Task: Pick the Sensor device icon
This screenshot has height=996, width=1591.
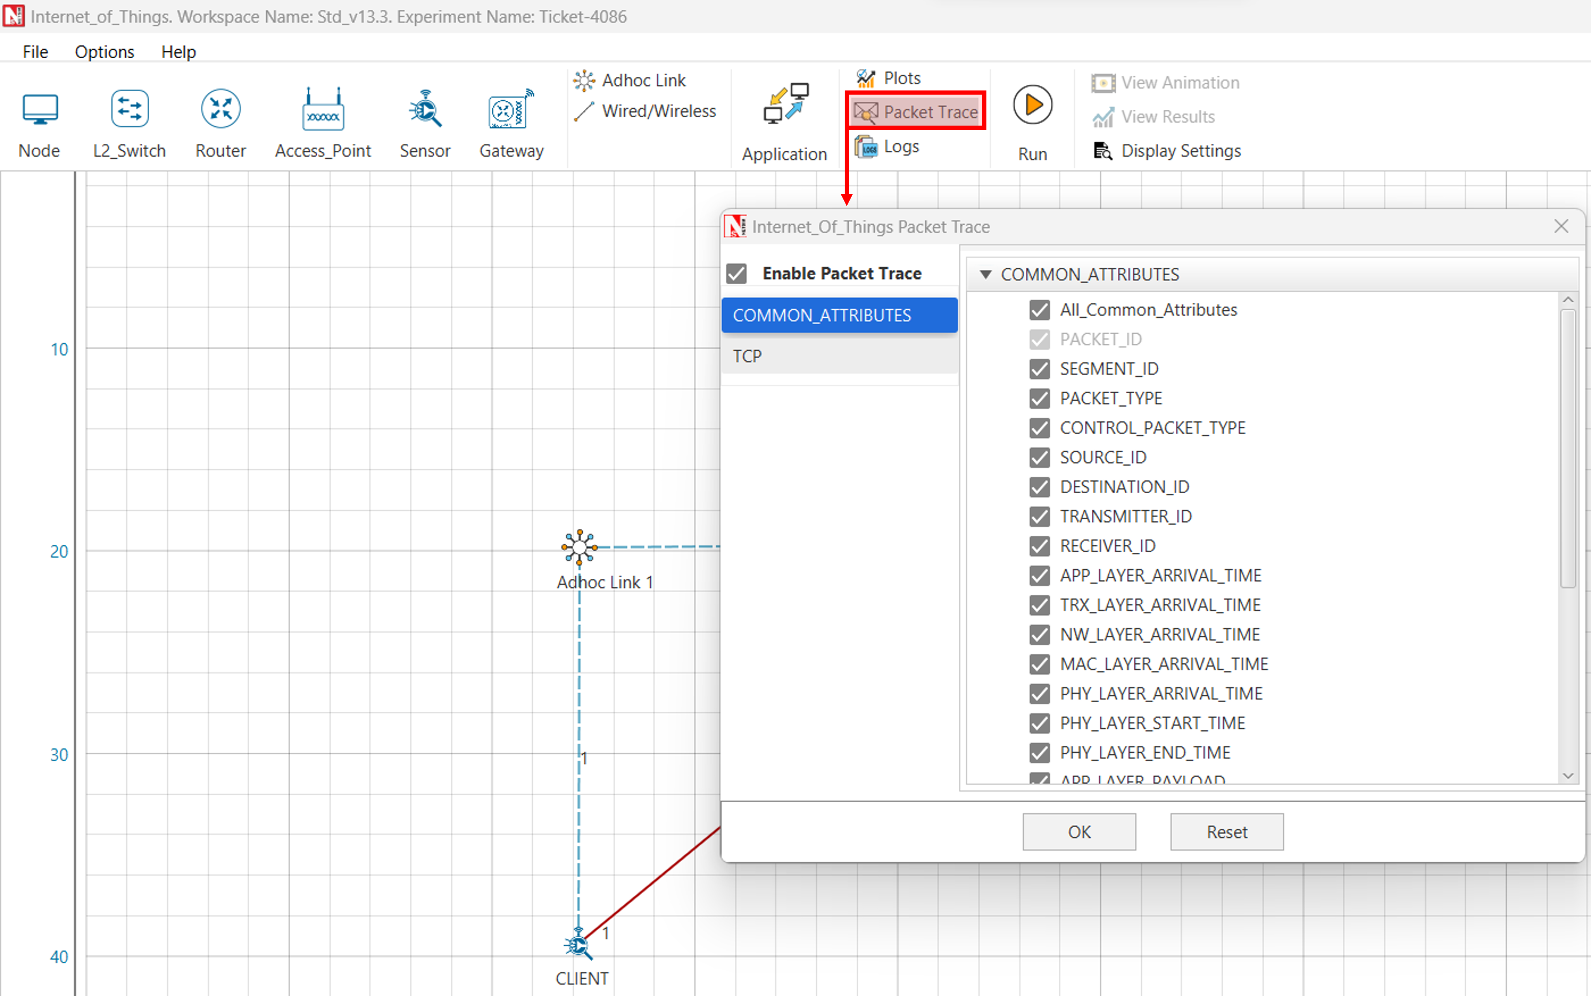Action: pos(425,110)
